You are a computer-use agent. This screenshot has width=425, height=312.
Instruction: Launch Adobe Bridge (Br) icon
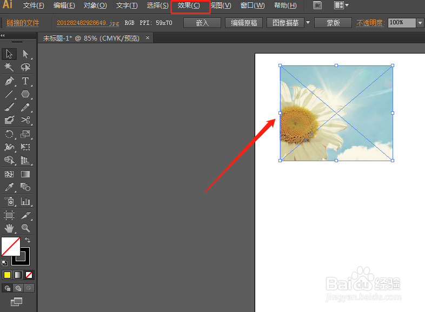(x=317, y=5)
